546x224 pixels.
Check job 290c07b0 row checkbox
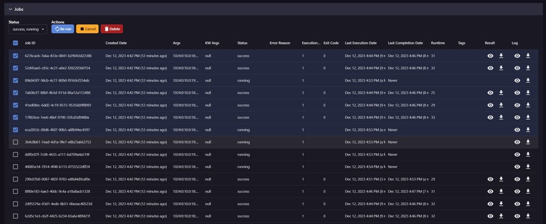click(x=15, y=179)
